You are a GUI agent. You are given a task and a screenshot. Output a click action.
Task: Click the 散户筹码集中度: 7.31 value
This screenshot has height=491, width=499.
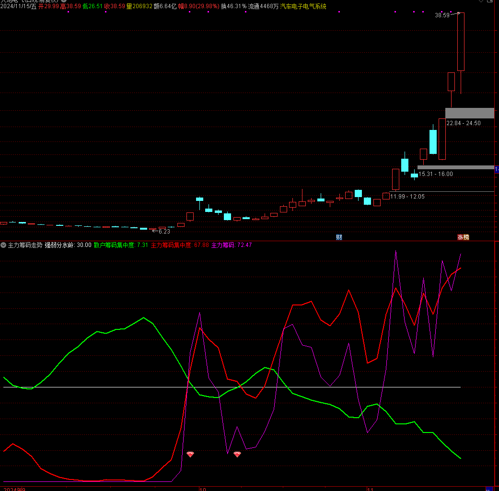(x=121, y=245)
